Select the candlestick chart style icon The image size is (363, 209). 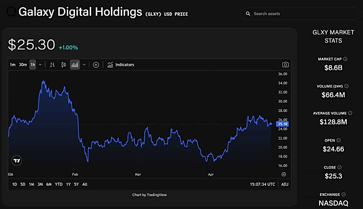pyautogui.click(x=64, y=65)
